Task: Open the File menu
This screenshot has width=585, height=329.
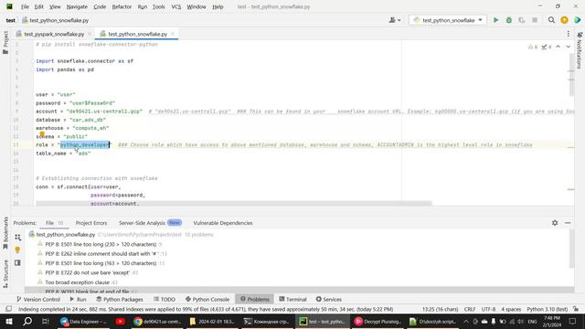Action: [x=25, y=6]
